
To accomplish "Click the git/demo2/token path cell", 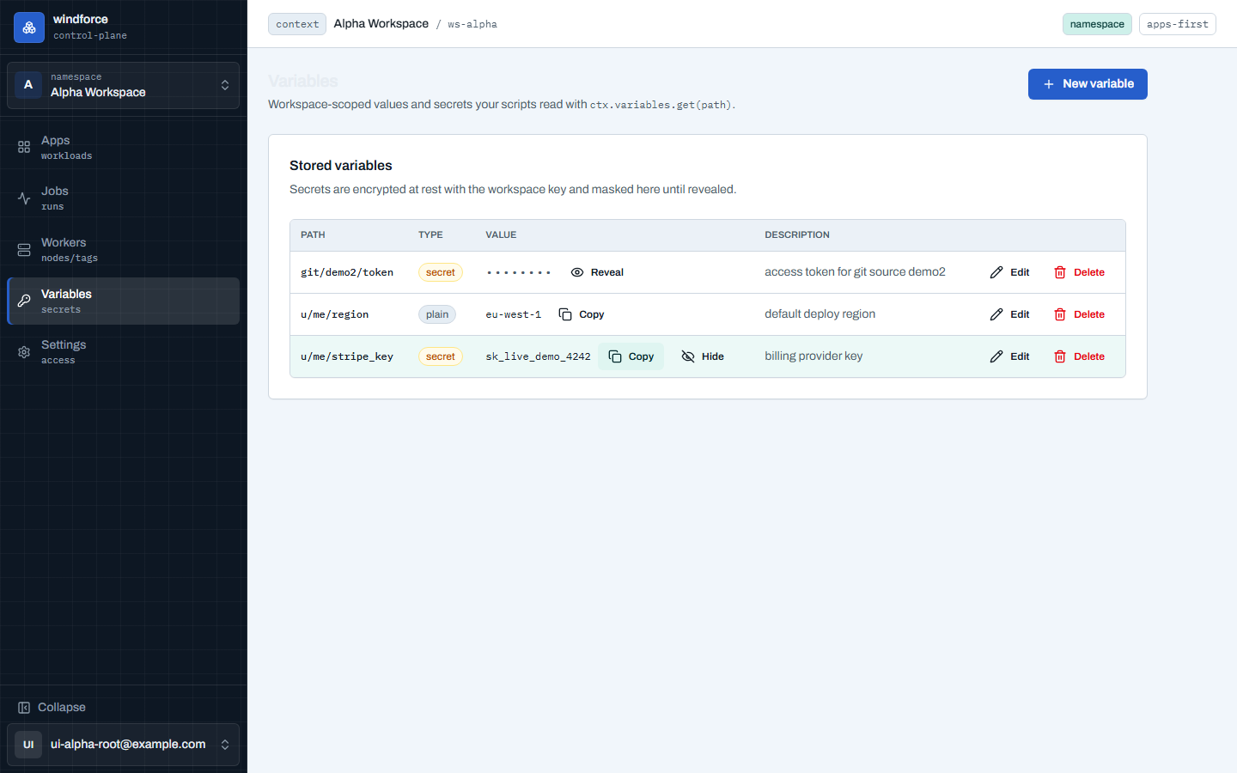I will click(x=347, y=272).
